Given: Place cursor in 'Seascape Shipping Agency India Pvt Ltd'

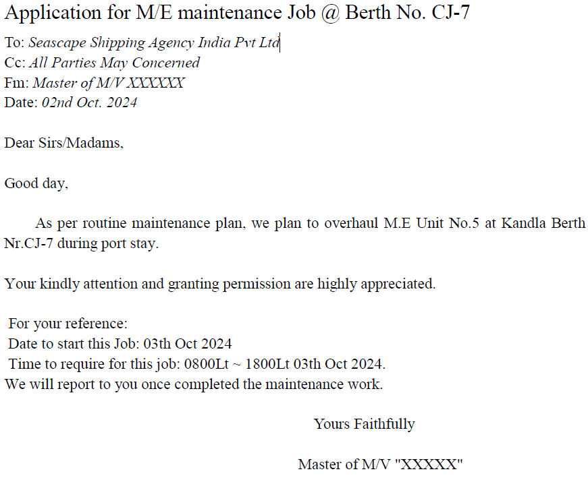Looking at the screenshot, I should [154, 42].
